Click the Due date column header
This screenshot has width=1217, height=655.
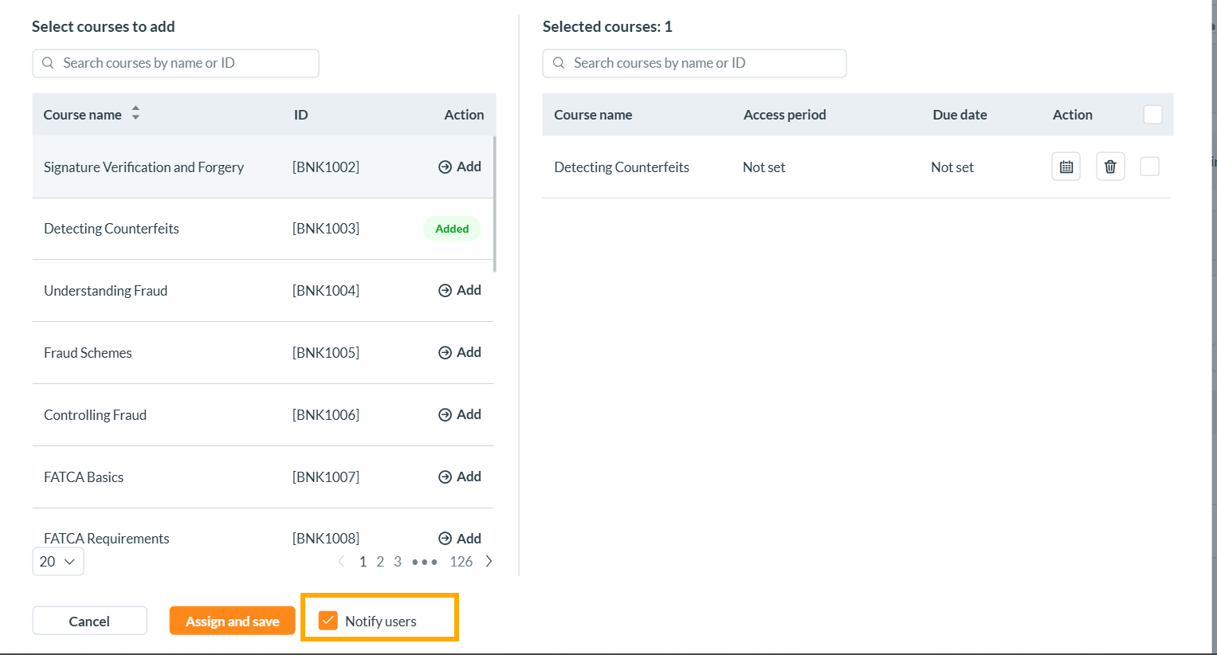point(960,114)
